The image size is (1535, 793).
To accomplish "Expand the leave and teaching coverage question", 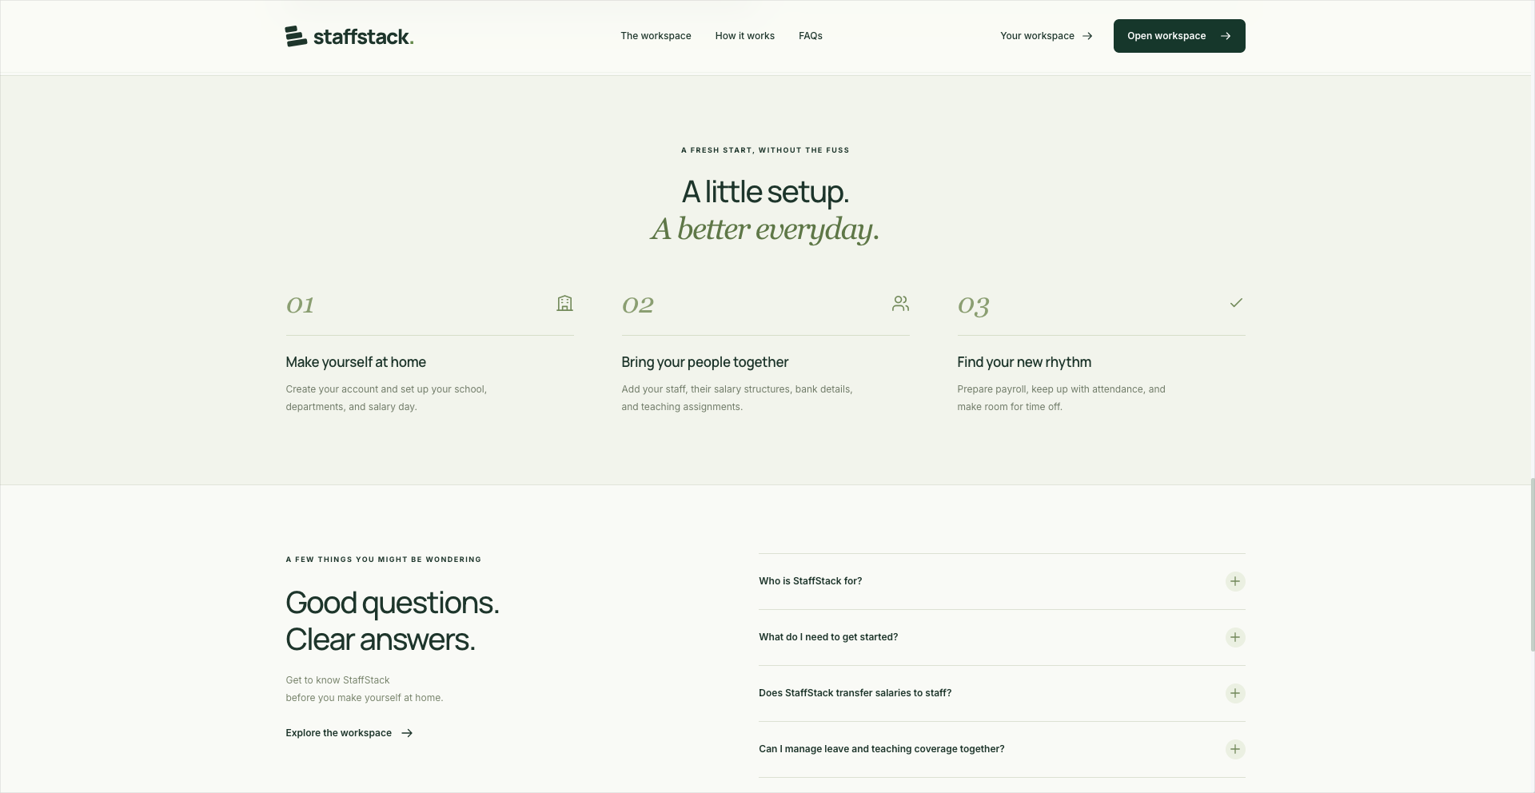I will click(x=1002, y=749).
